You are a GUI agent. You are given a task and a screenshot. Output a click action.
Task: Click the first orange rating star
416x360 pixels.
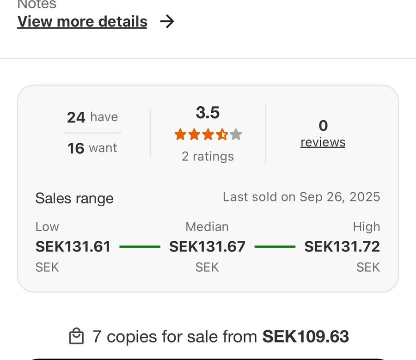[180, 135]
